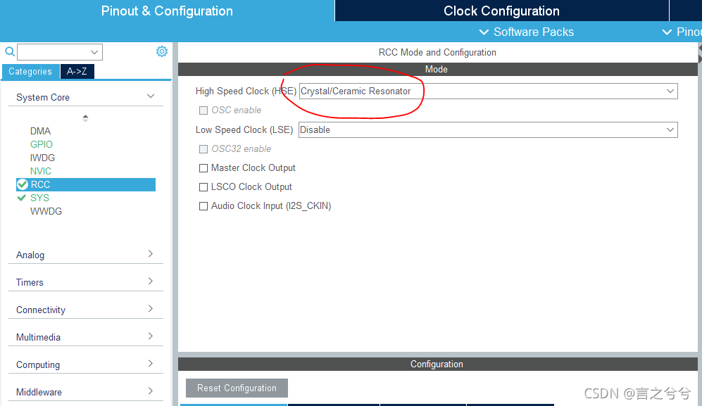The height and width of the screenshot is (406, 702).
Task: Select NVIC in System Core list
Action: coord(41,172)
